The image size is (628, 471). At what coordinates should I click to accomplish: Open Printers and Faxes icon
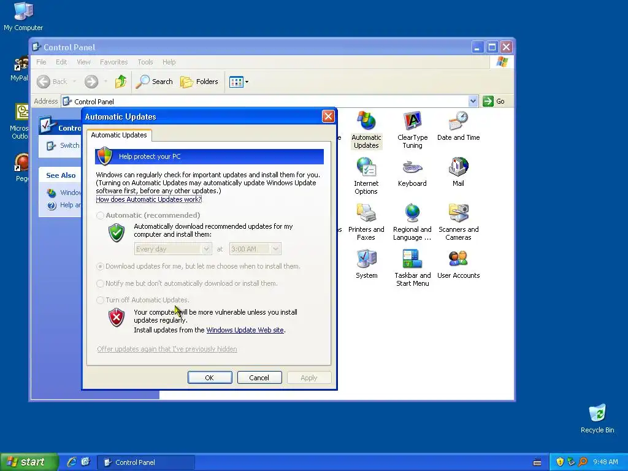coord(366,222)
